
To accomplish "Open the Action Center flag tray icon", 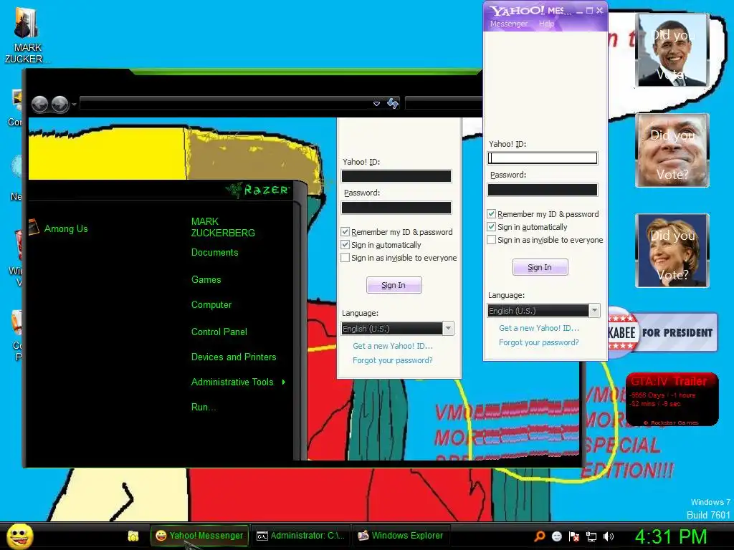I will [574, 536].
